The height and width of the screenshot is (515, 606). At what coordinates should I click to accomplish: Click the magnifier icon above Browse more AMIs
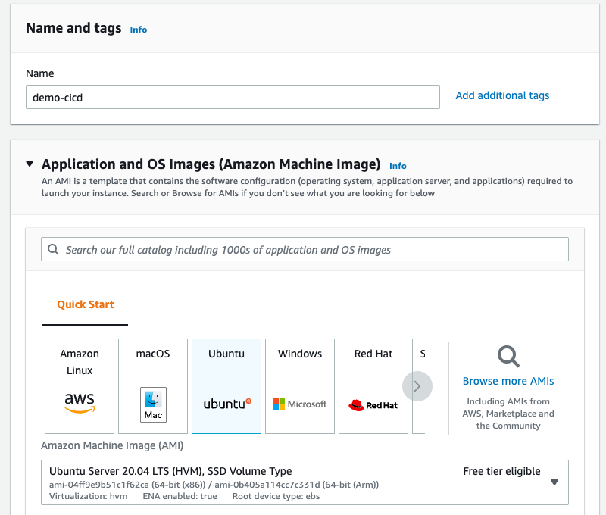tap(508, 357)
